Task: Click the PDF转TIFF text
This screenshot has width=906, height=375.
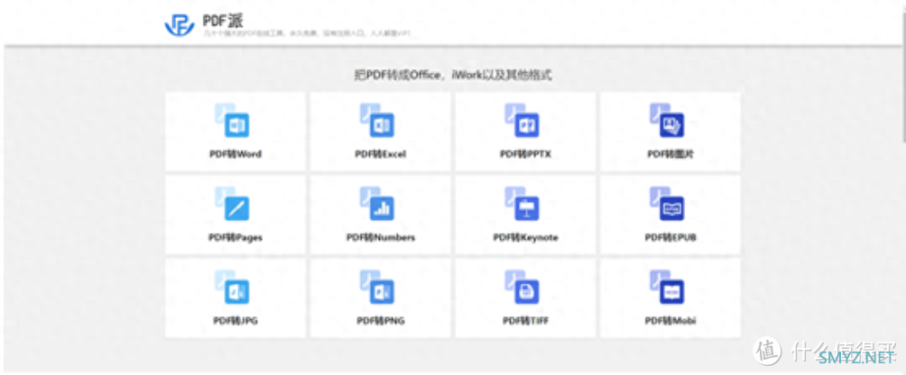Action: click(525, 320)
